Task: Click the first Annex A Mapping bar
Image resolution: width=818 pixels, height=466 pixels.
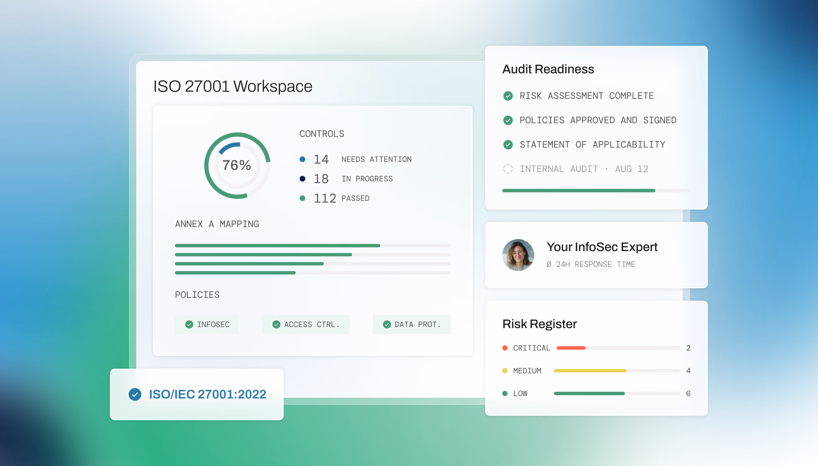Action: tap(313, 245)
